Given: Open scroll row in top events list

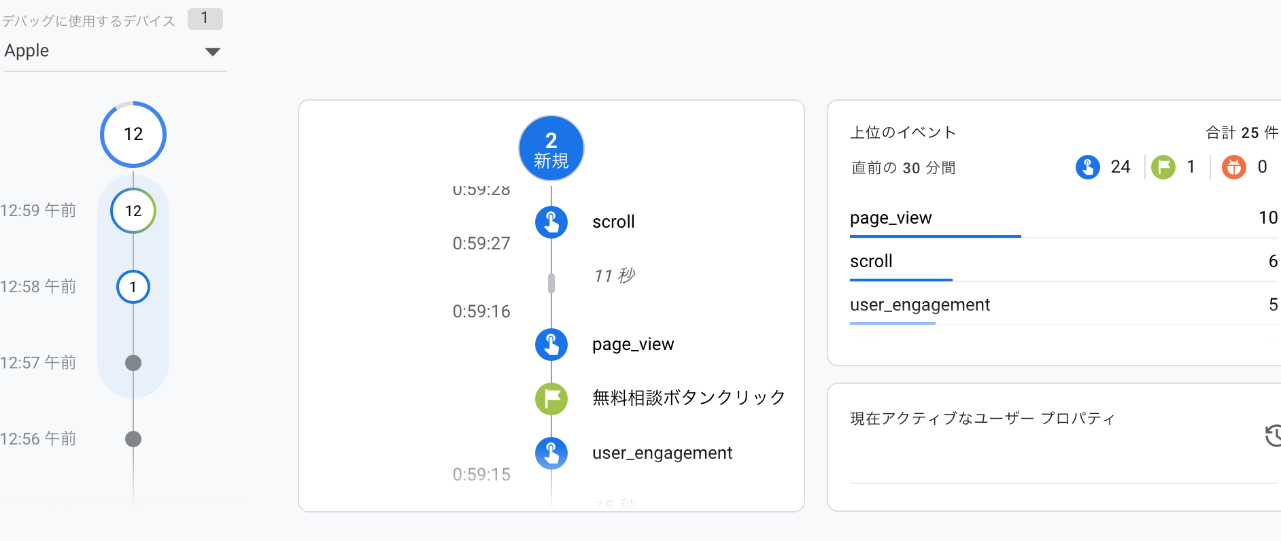Looking at the screenshot, I should [x=871, y=262].
